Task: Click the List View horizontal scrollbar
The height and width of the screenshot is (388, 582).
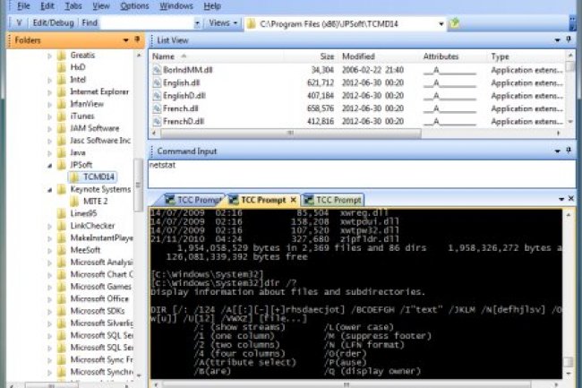Action: click(x=291, y=133)
